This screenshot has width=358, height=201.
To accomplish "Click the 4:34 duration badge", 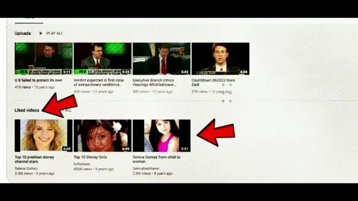I will point(244,72).
